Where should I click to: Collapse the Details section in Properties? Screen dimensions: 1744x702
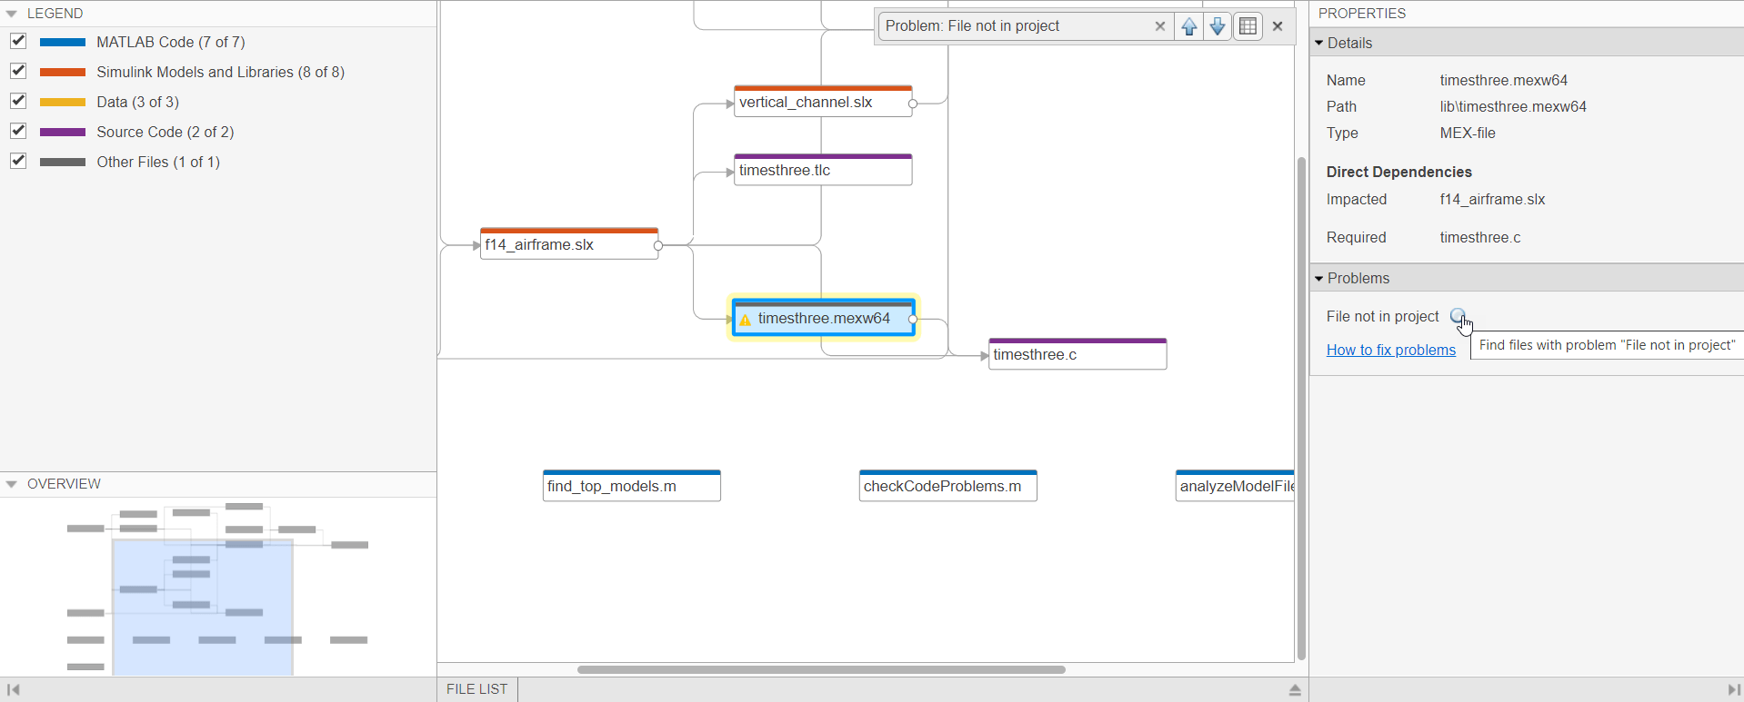1319,43
